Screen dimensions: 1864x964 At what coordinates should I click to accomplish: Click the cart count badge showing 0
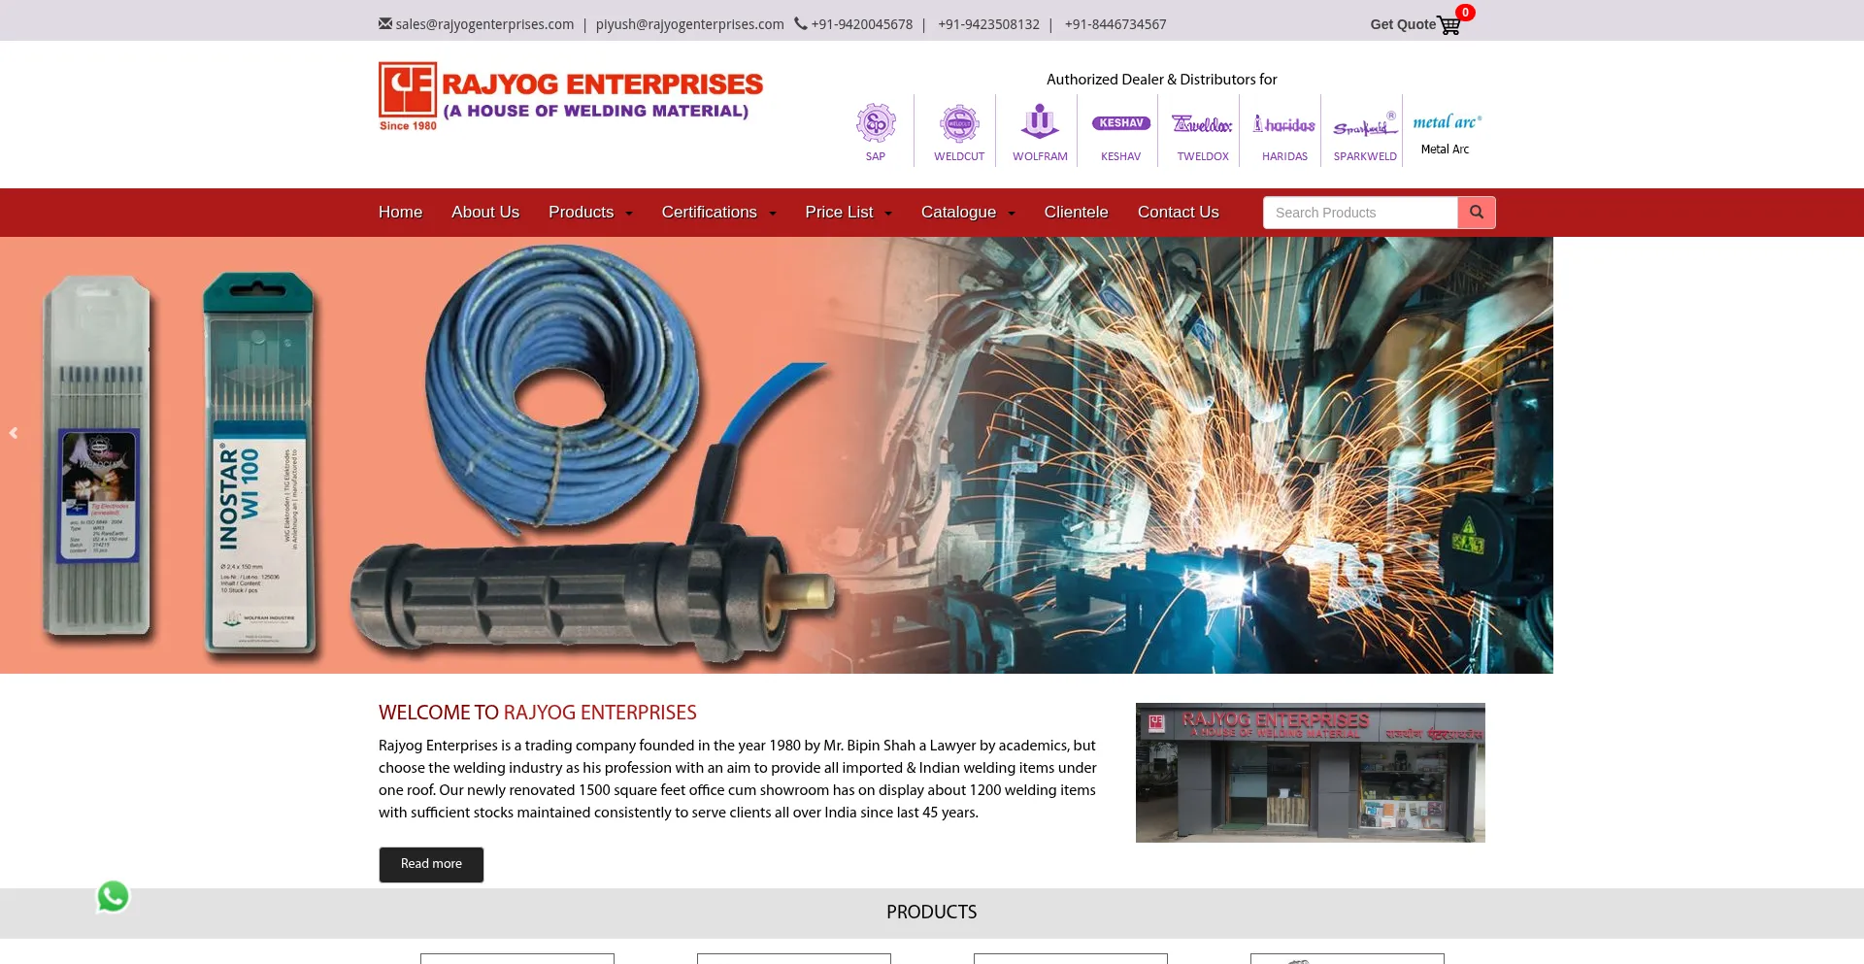[x=1465, y=13]
